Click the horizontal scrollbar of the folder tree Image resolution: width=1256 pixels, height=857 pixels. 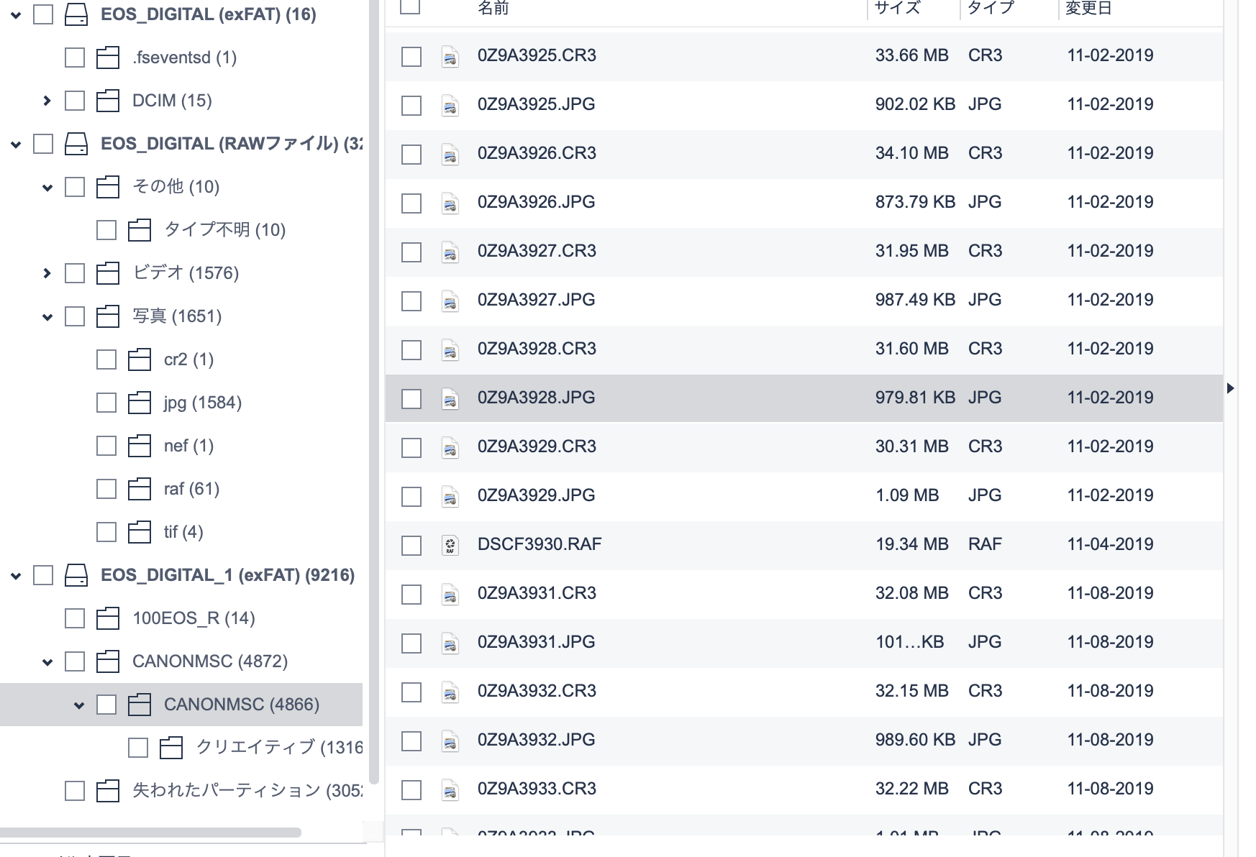pos(150,833)
